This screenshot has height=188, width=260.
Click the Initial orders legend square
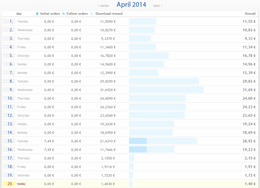coord(37,14)
